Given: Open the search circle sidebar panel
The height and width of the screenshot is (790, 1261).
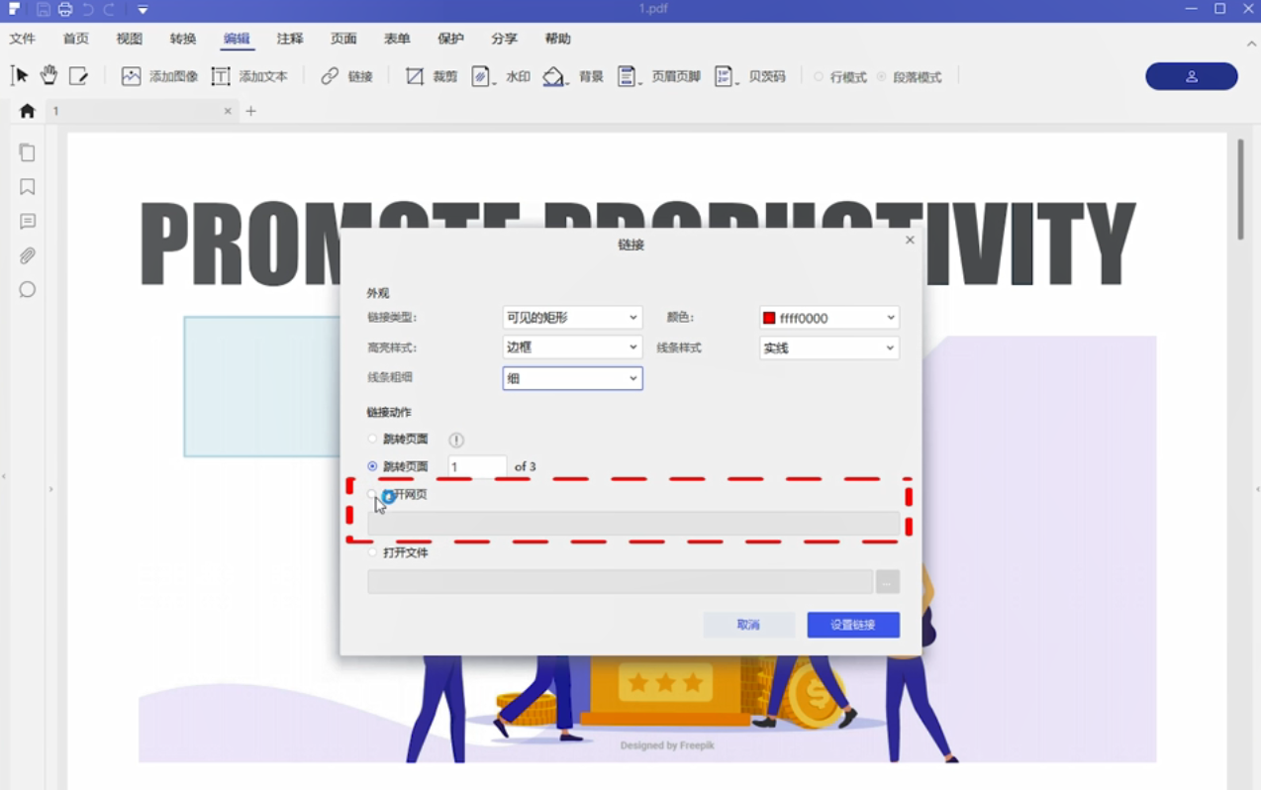Looking at the screenshot, I should [x=27, y=289].
